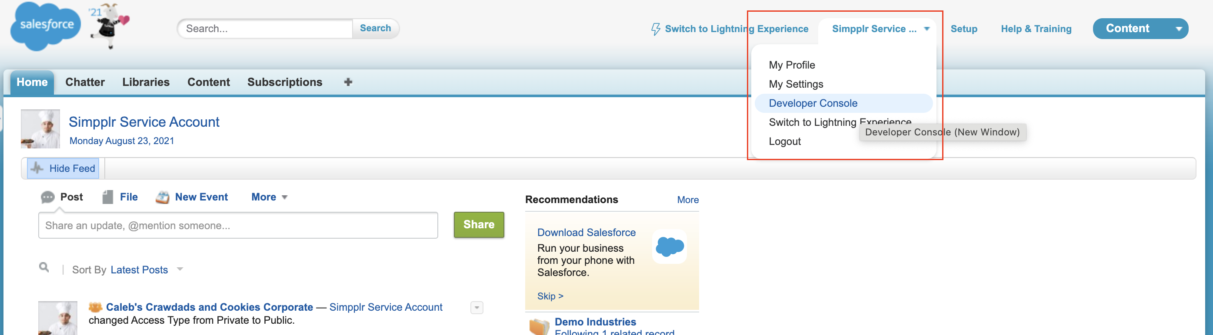Click the New Event calendar icon
The height and width of the screenshot is (335, 1213).
tap(163, 197)
